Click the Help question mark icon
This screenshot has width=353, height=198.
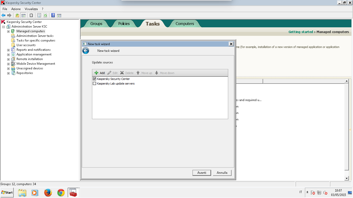(x=53, y=15)
